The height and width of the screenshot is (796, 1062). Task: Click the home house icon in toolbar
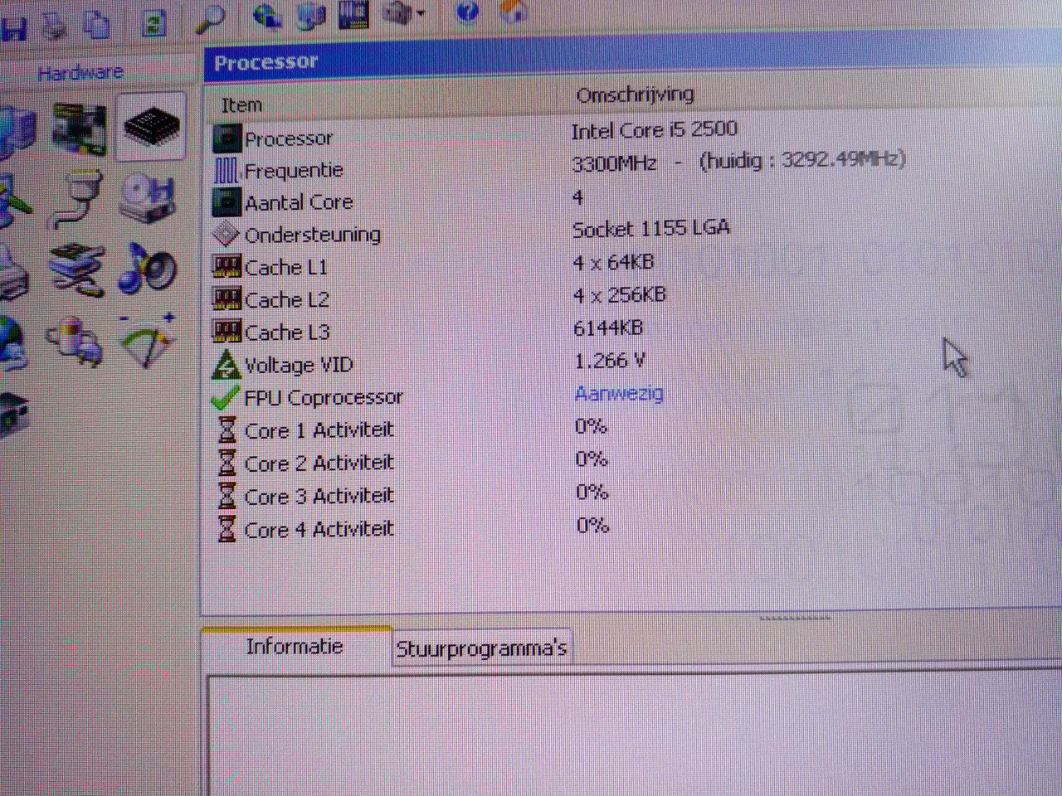click(514, 12)
